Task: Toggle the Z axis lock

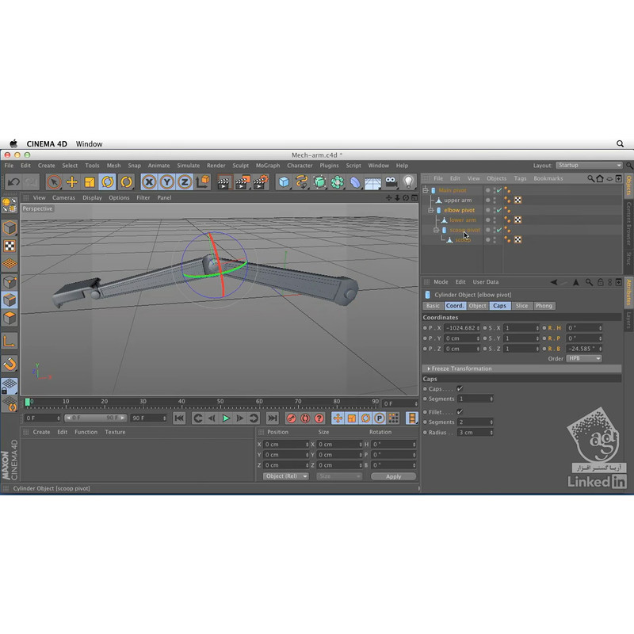Action: click(185, 182)
